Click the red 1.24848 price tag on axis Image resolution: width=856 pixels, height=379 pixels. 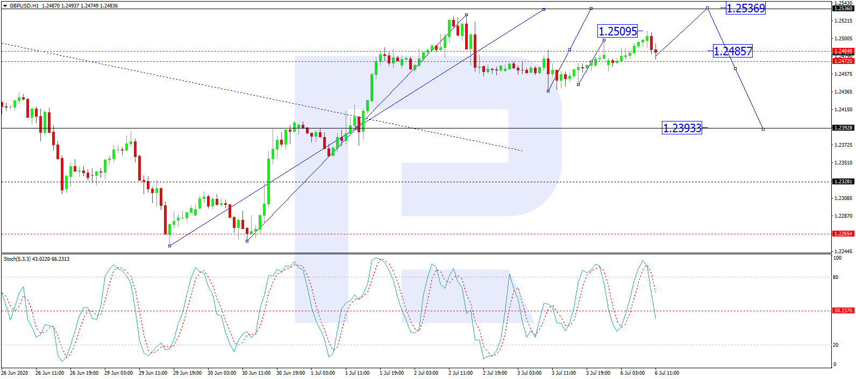pyautogui.click(x=843, y=51)
